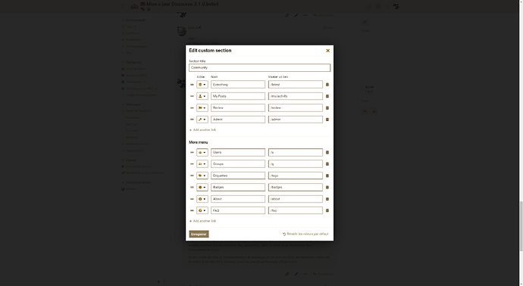Screen dimensions: 523x286
Task: Open icon picker for Badges link
Action: coord(202,187)
